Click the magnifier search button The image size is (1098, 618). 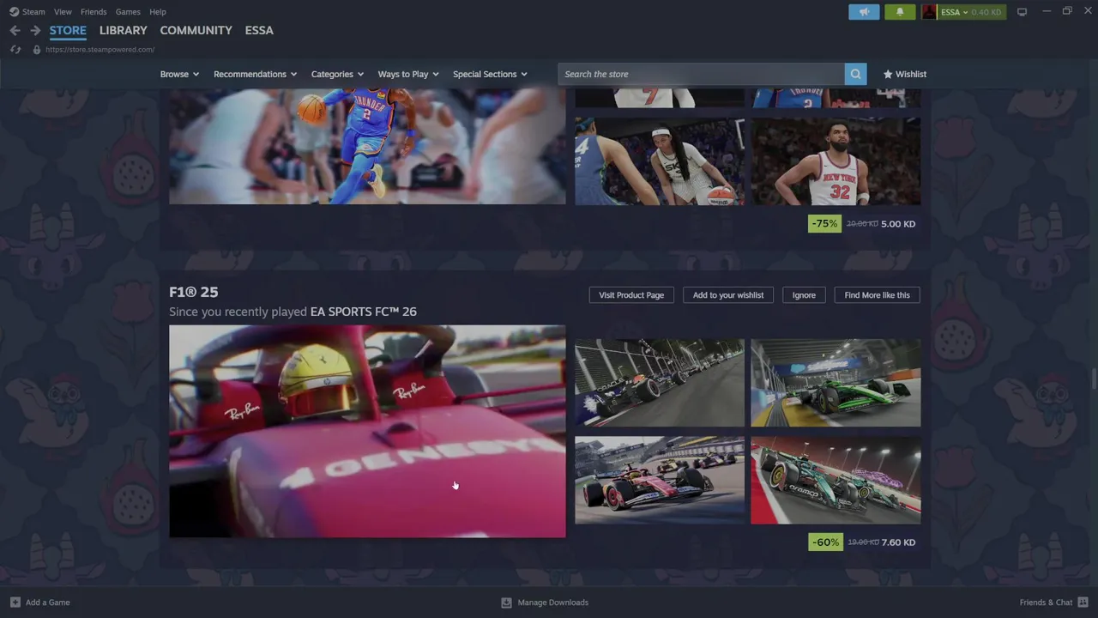tap(855, 74)
